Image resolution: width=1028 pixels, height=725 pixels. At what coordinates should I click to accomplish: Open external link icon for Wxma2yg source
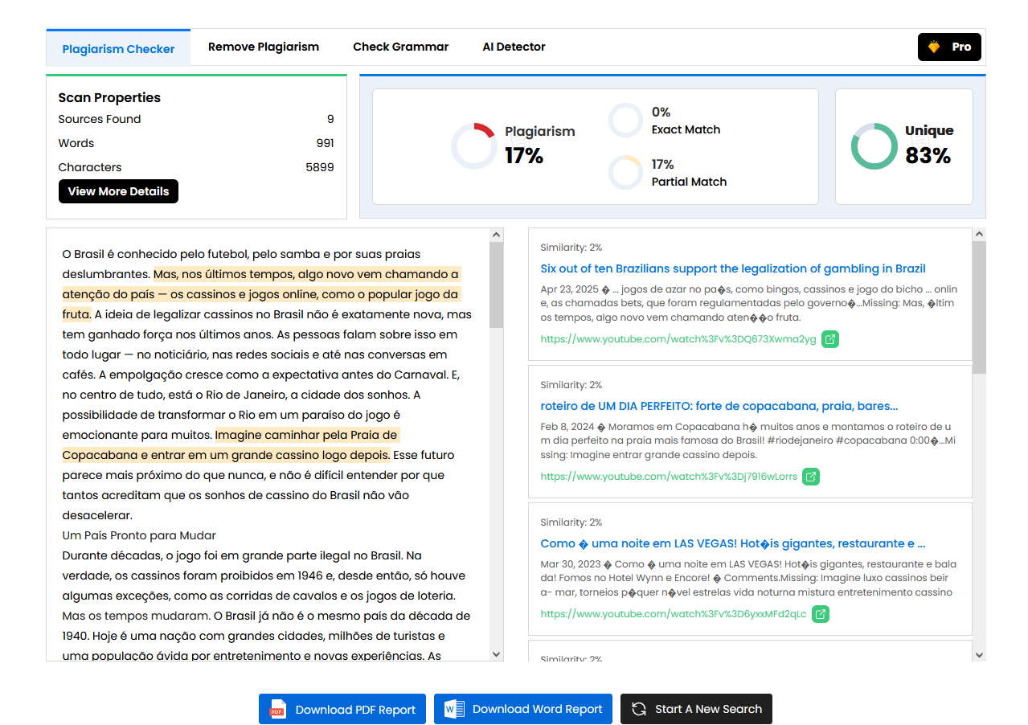(x=830, y=339)
